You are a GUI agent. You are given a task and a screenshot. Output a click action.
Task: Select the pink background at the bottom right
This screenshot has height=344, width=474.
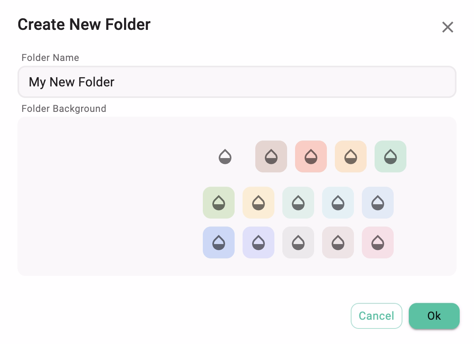point(378,242)
